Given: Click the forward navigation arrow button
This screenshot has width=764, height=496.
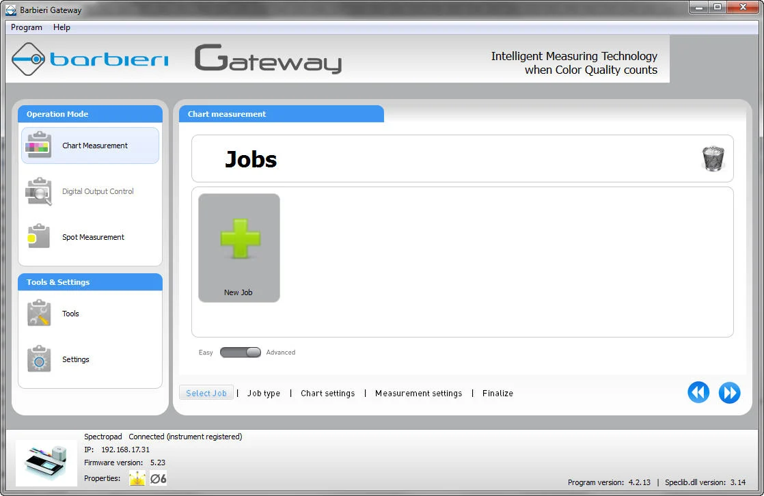Looking at the screenshot, I should 729,392.
